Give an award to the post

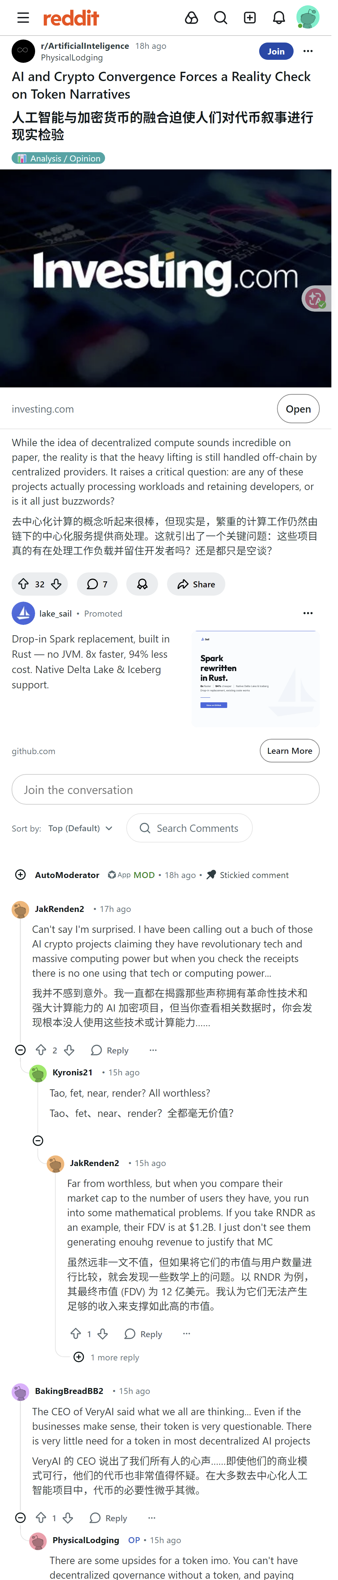click(142, 584)
